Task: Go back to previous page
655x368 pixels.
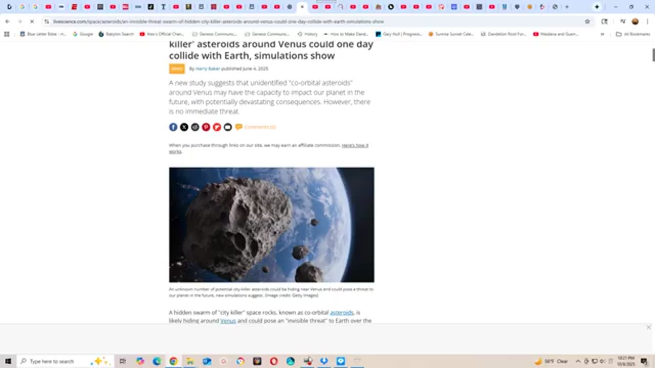Action: [7, 21]
